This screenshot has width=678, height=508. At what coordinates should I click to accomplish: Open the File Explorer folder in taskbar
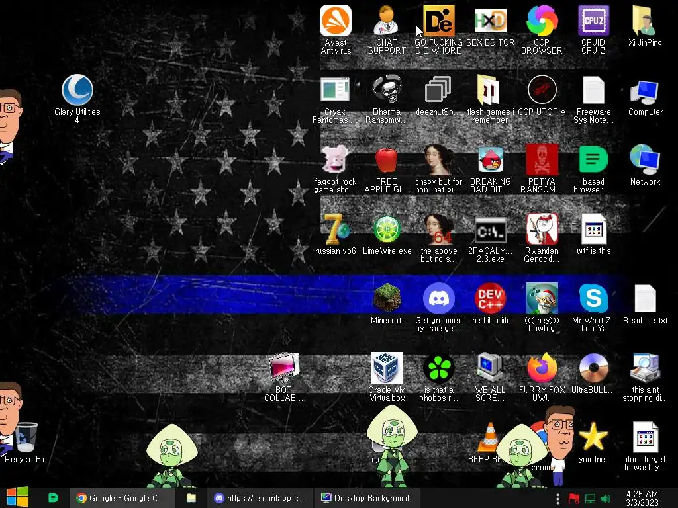[x=191, y=498]
